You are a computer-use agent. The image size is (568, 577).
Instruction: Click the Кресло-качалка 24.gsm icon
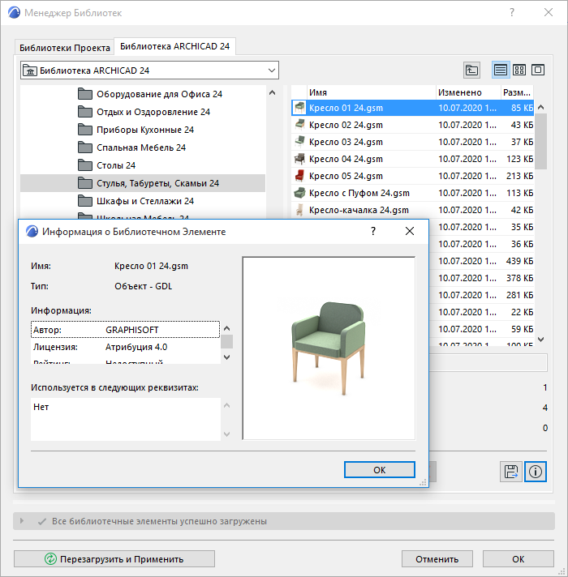300,210
